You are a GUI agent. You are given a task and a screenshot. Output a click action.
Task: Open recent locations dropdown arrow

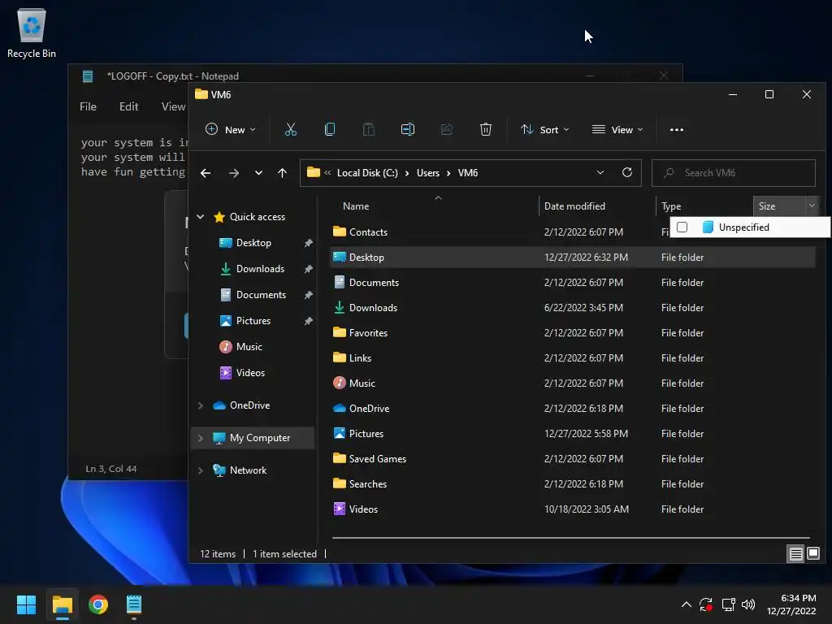coord(258,173)
